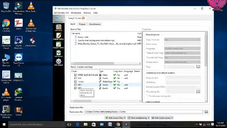Open the "Forced track" flag dropdown

click(x=182, y=58)
